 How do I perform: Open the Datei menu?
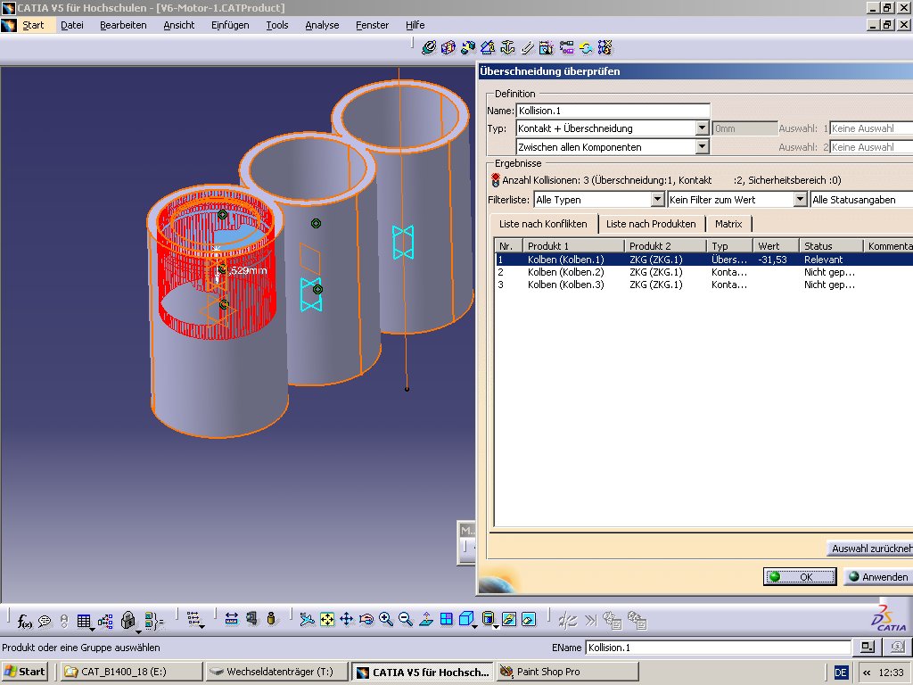coord(72,25)
